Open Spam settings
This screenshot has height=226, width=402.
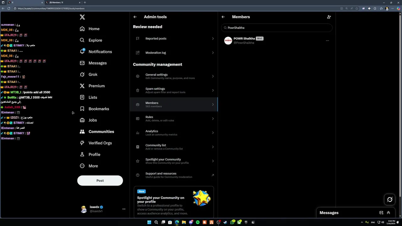pyautogui.click(x=174, y=90)
